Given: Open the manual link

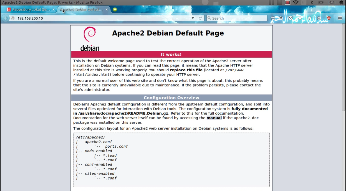Looking at the screenshot, I should (214, 118).
